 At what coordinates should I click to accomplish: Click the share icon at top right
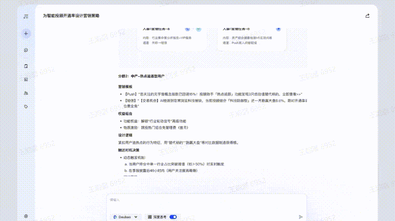(367, 16)
